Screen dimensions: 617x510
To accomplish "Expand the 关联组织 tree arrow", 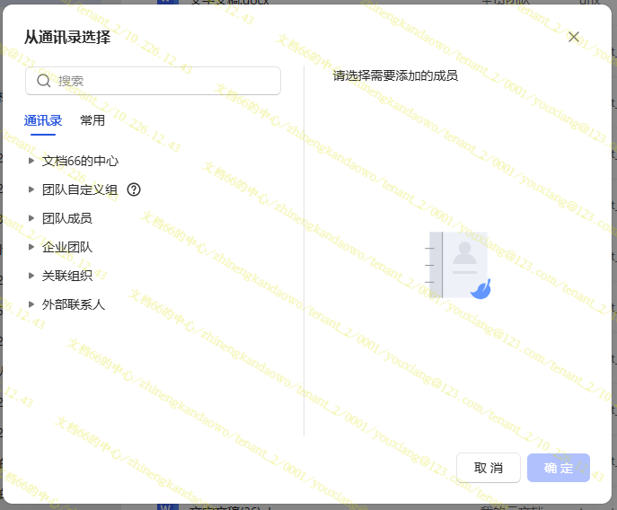I will coord(31,276).
